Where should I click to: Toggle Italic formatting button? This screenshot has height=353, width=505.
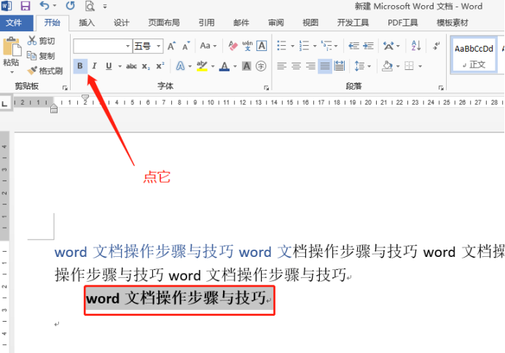click(94, 66)
